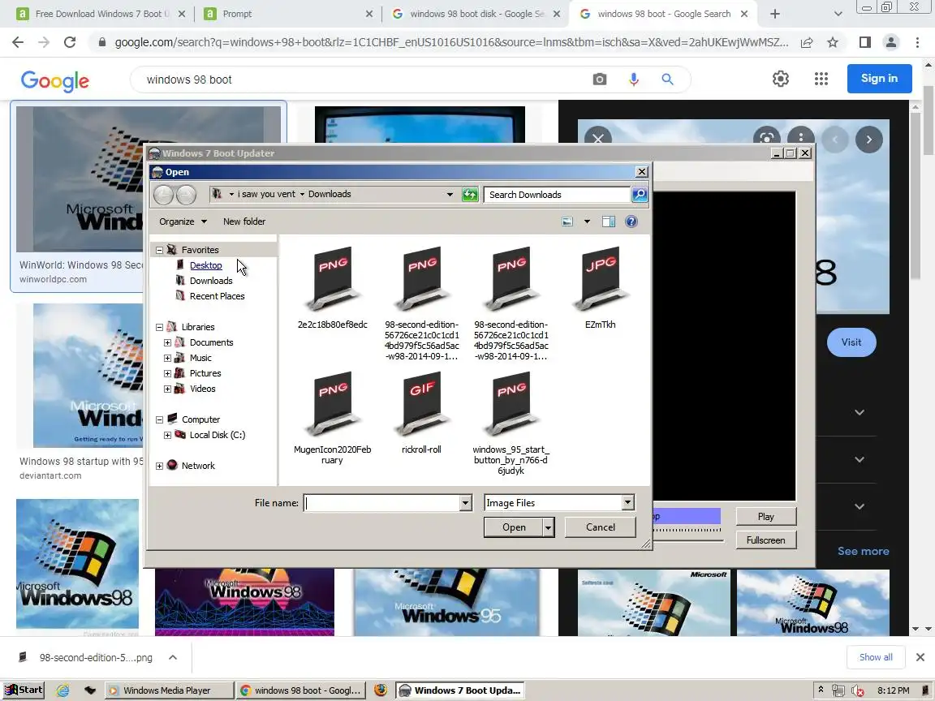Screen dimensions: 935x701
Task: Click Internet Explorer icon in taskbar
Action: click(62, 690)
